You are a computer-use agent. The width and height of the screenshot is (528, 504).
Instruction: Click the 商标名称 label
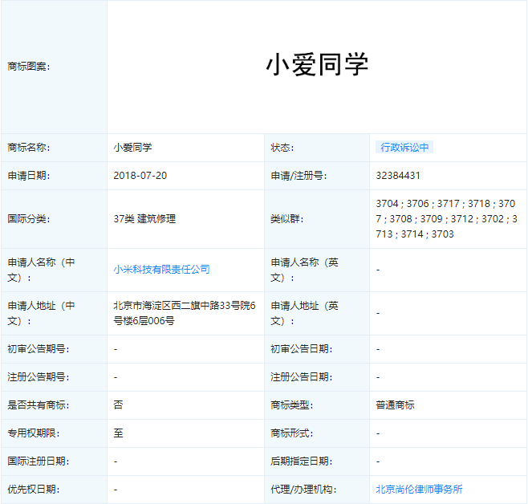coord(29,148)
